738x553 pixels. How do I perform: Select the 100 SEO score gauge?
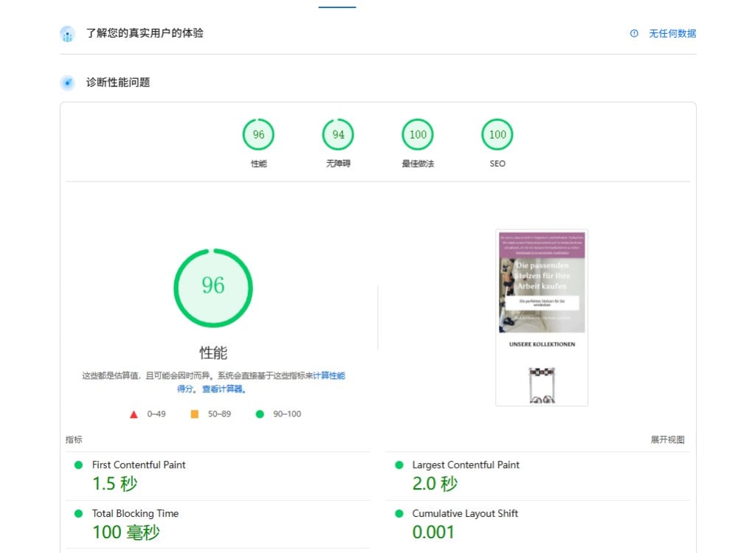point(497,134)
